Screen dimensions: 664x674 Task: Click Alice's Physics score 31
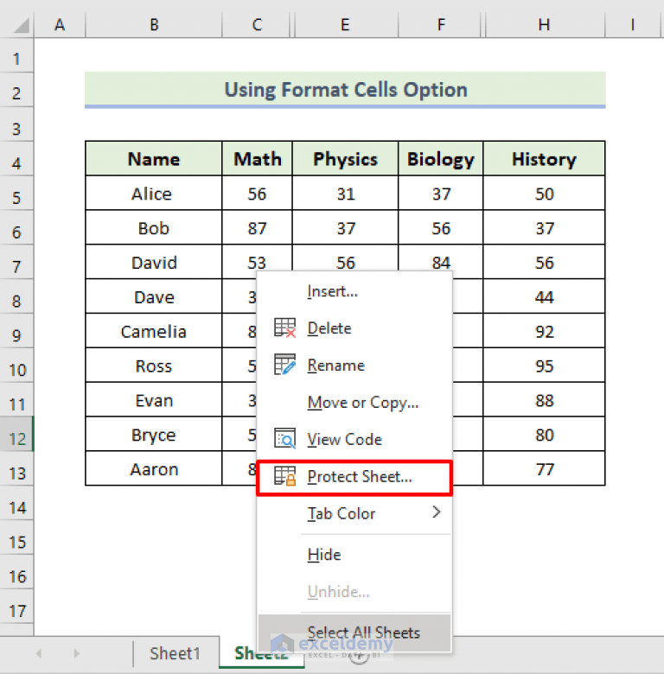pyautogui.click(x=345, y=194)
